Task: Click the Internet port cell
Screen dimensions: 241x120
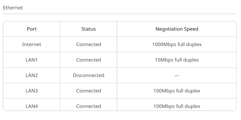Action: (32, 44)
